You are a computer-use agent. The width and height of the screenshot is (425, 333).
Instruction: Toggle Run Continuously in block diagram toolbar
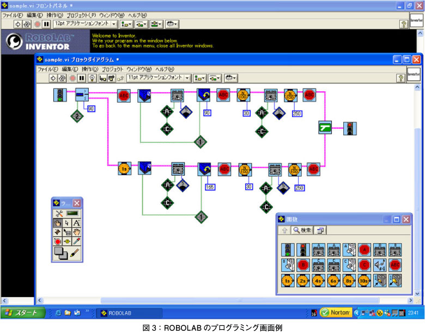[x=62, y=78]
